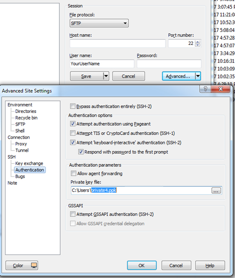Close the Advanced Site Settings dialog
235x278 pixels.
click(220, 89)
